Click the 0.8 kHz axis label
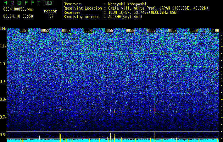 pyautogui.click(x=3, y=99)
